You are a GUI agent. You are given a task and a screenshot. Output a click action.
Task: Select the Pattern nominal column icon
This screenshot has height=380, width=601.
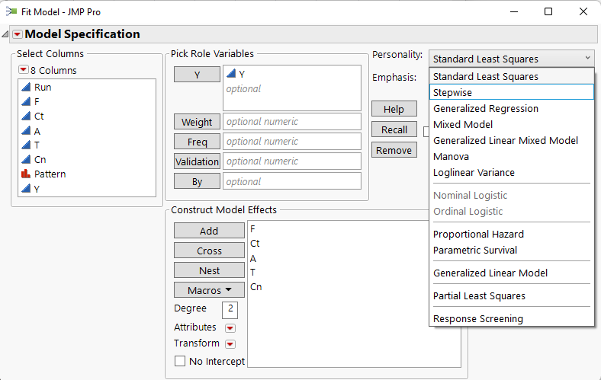point(25,174)
